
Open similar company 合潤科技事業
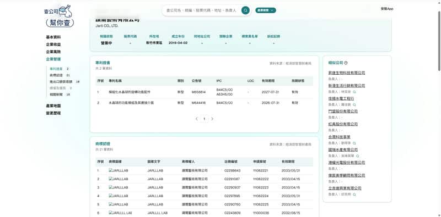[x=339, y=137]
